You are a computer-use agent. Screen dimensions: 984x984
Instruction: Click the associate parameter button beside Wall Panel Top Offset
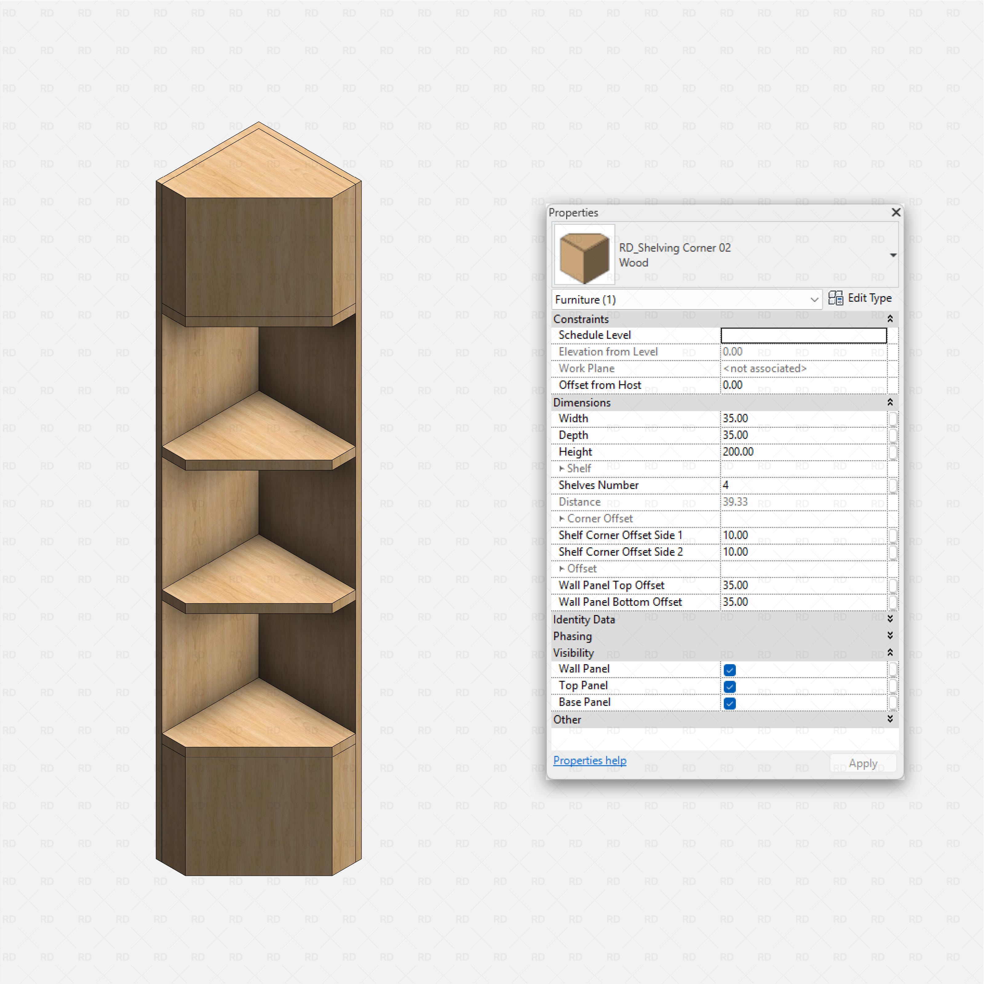(894, 585)
